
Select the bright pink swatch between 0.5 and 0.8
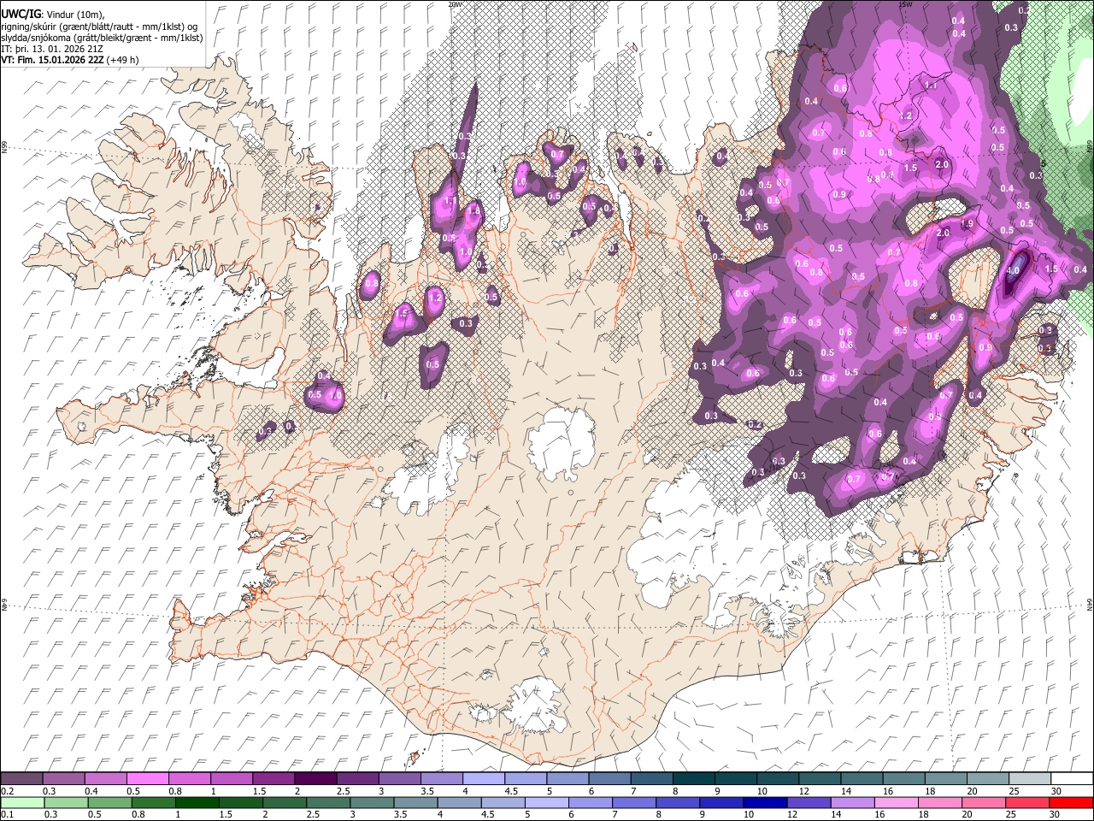coord(148,778)
